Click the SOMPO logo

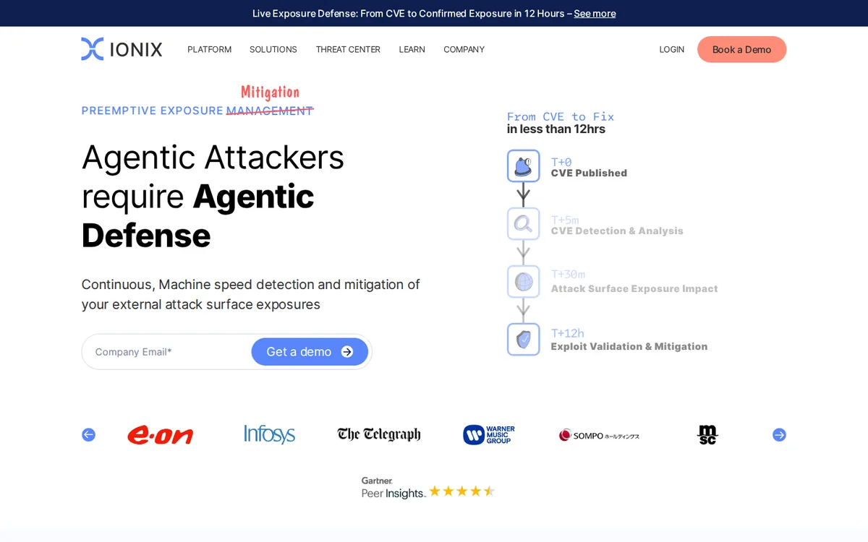point(599,435)
